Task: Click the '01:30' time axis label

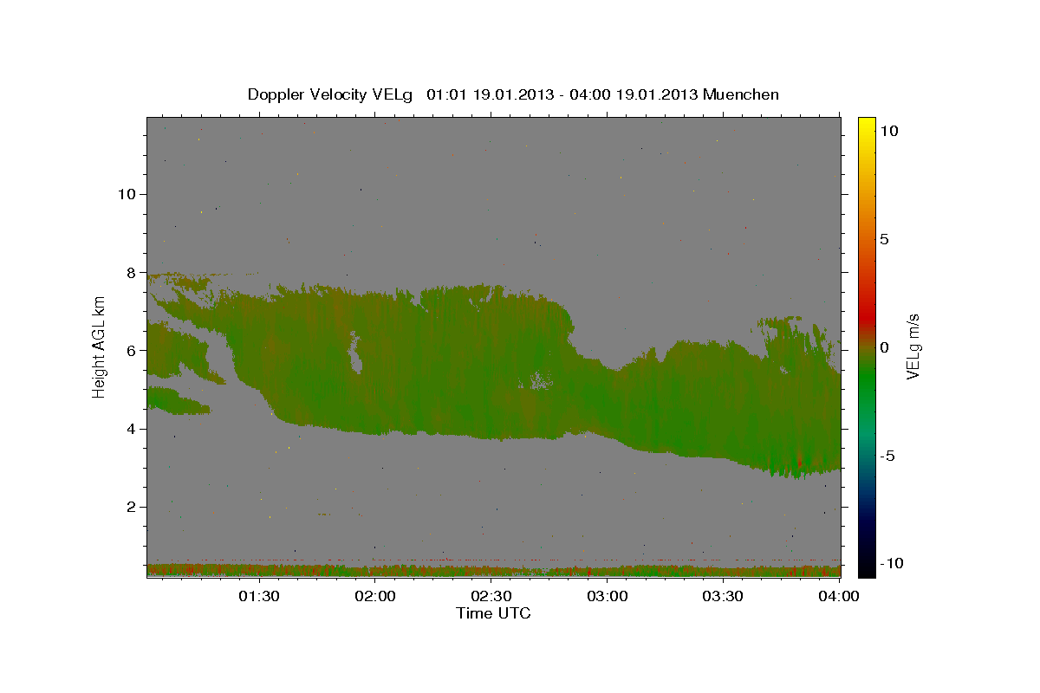Action: tap(259, 596)
